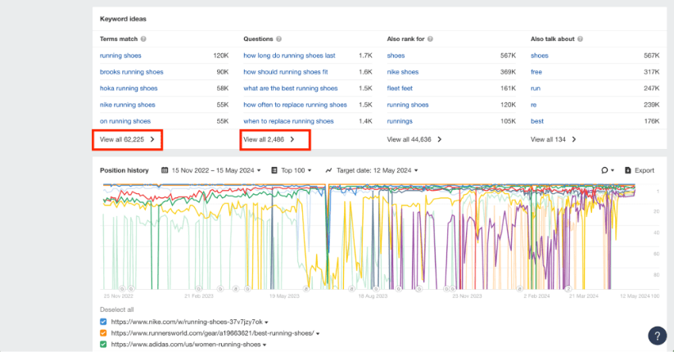Uncheck the nike.com running shoes URL checkbox
The image size is (674, 352).
pyautogui.click(x=103, y=322)
